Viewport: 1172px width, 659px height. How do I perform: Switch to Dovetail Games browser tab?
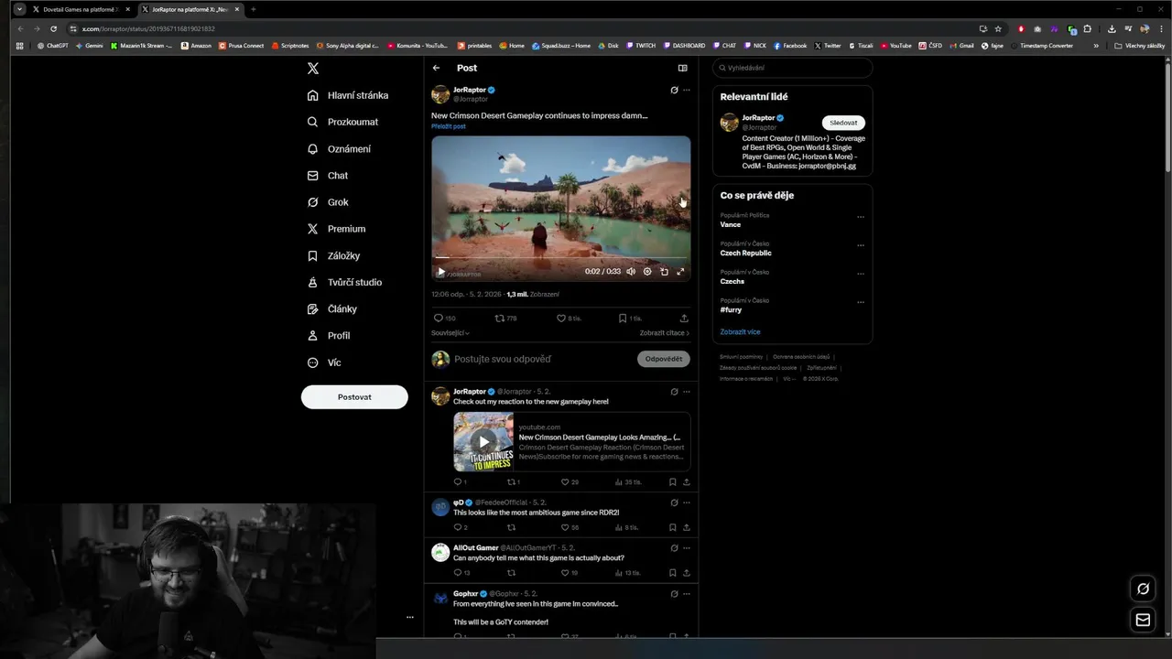pyautogui.click(x=81, y=9)
